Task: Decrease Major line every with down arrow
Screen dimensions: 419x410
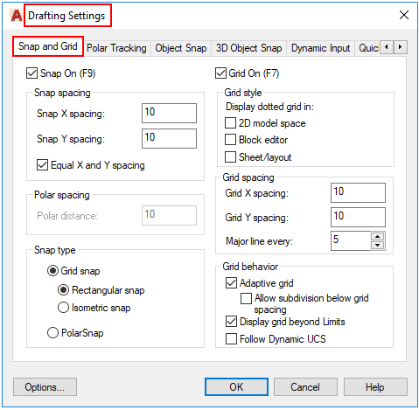Action: [x=378, y=245]
